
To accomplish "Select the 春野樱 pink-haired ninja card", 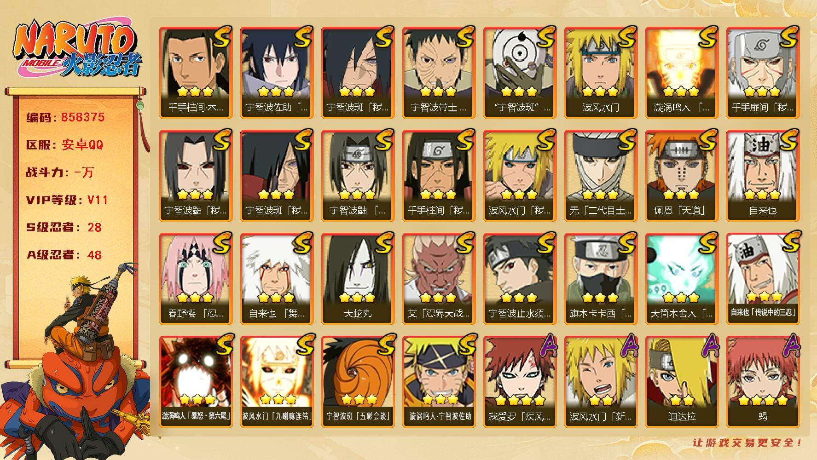I will point(196,279).
